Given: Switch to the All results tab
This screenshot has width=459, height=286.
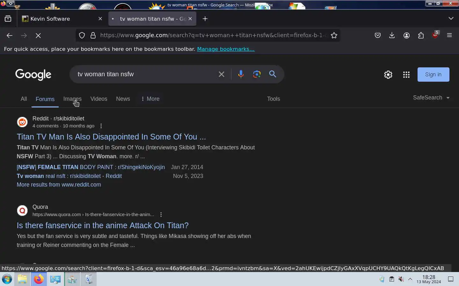Looking at the screenshot, I should click(24, 99).
